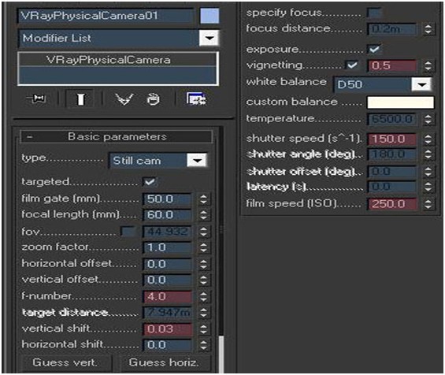Screen dimensions: 445x375
Task: Click the focal length value field
Action: (167, 215)
